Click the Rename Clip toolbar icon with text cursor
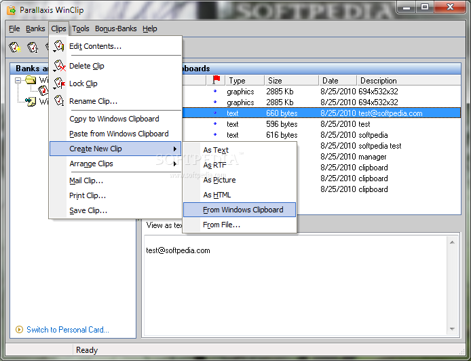 [x=33, y=47]
